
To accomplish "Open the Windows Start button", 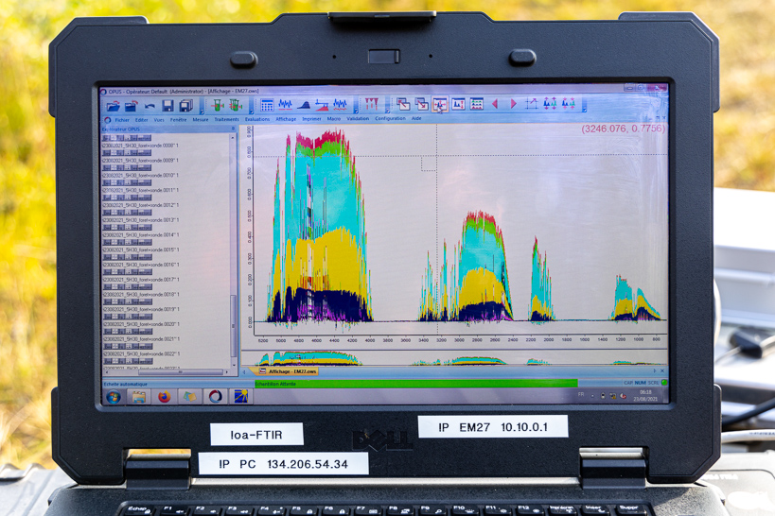I will [x=114, y=397].
